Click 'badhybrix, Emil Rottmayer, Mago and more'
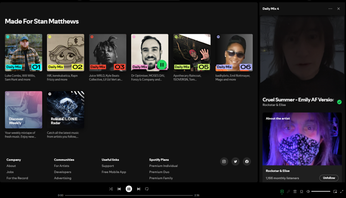 (x=232, y=77)
